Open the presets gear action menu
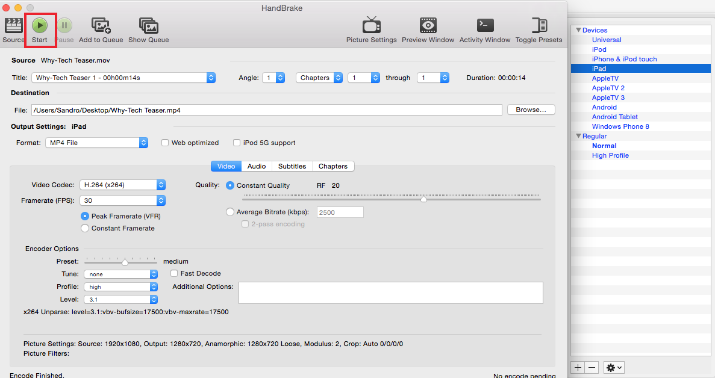Viewport: 715px width, 378px height. pos(614,367)
